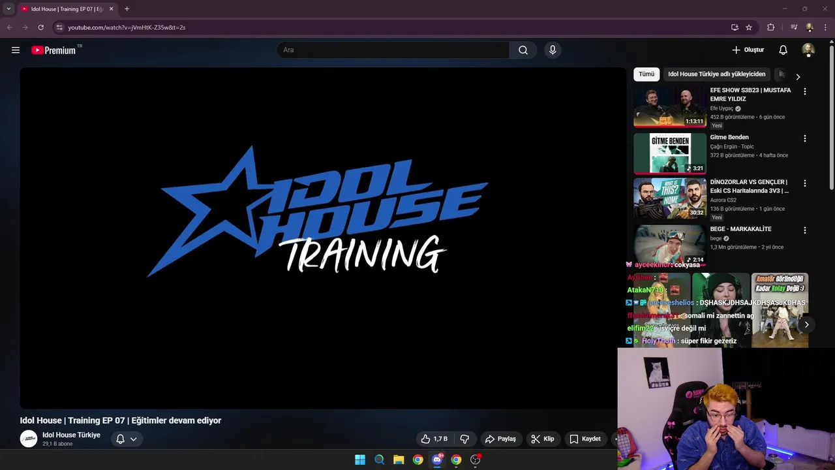Open a new browser tab
835x470 pixels.
point(127,9)
